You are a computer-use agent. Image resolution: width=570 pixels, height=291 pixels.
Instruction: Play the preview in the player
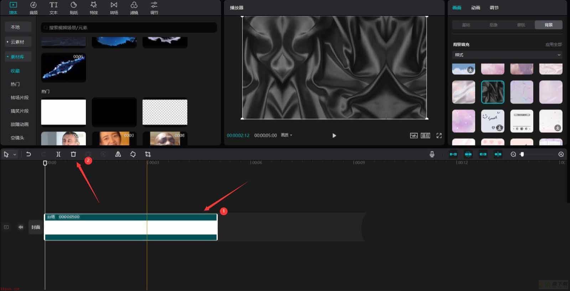[x=334, y=136]
